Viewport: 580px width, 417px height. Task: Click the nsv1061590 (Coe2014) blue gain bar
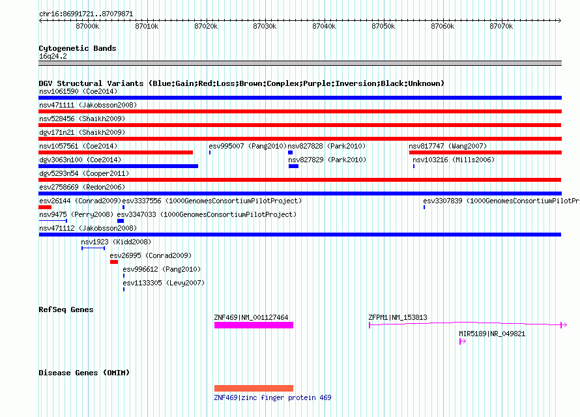pyautogui.click(x=300, y=98)
